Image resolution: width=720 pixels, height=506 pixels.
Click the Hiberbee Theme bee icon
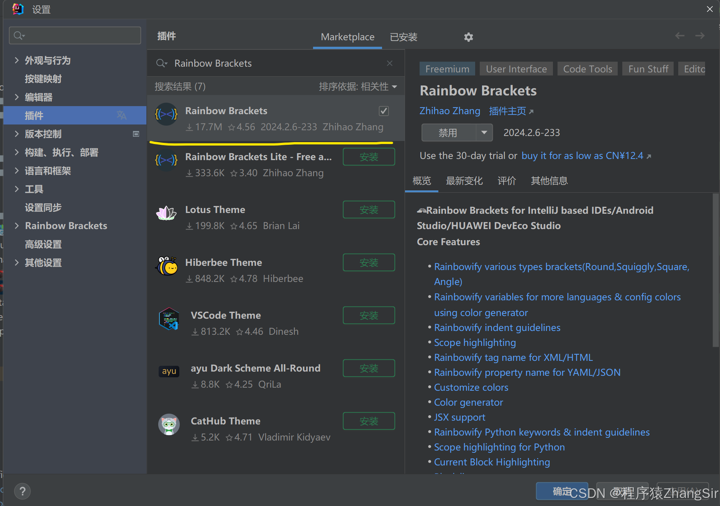pyautogui.click(x=166, y=266)
